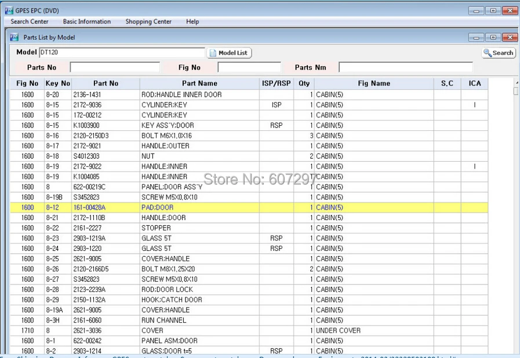Open the Model List button
The width and height of the screenshot is (520, 358).
pyautogui.click(x=230, y=53)
